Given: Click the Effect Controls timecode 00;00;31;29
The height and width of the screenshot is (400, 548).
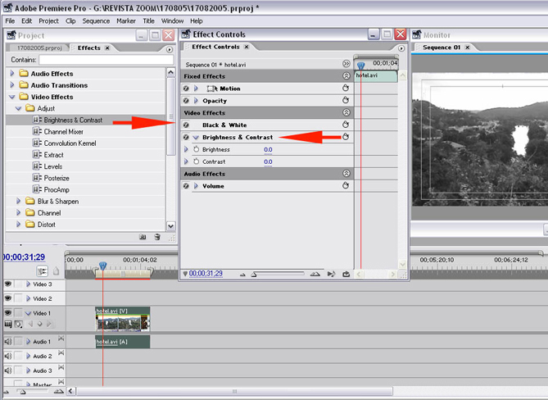Looking at the screenshot, I should pyautogui.click(x=206, y=274).
